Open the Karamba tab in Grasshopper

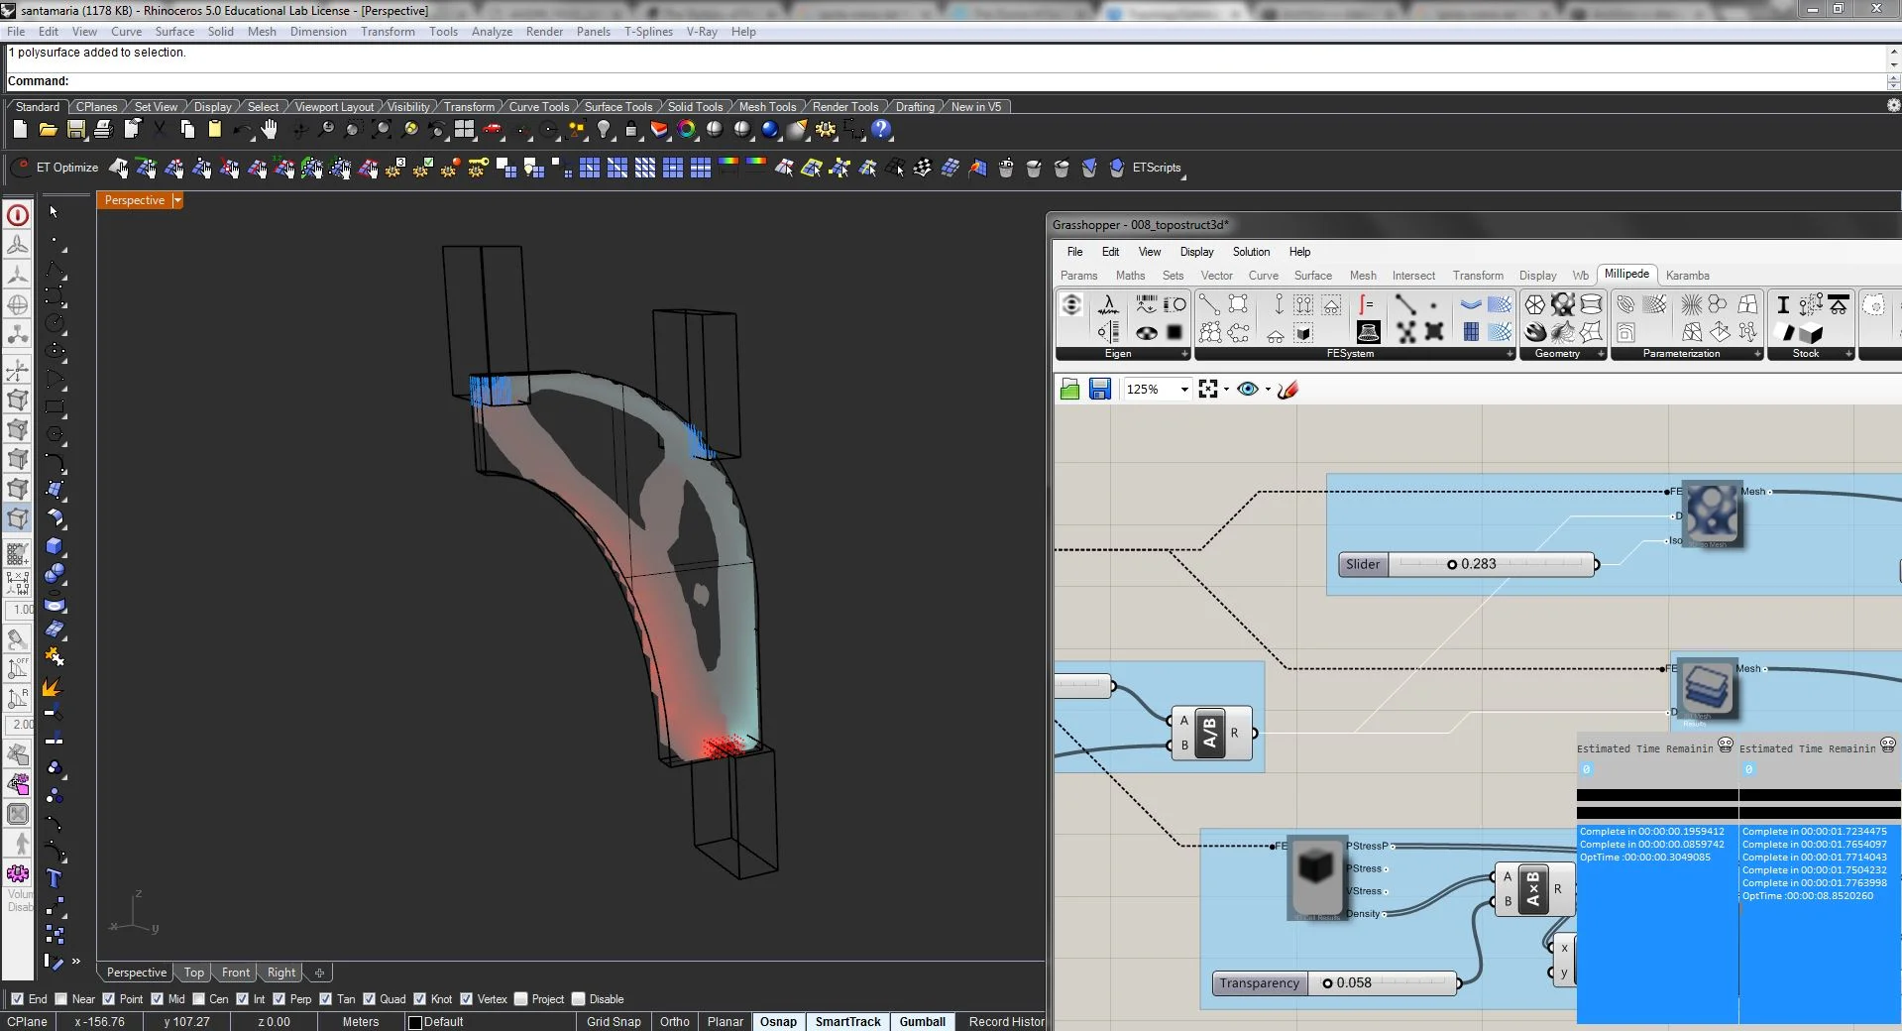1687,276
